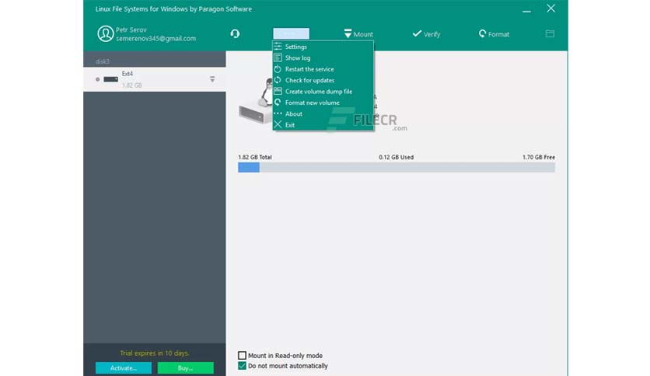Image resolution: width=650 pixels, height=376 pixels.
Task: Select the Ext4 1.82 GB volume
Action: point(155,79)
